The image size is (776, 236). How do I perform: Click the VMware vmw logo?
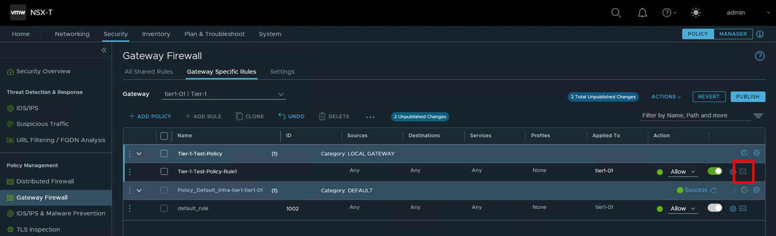(18, 12)
